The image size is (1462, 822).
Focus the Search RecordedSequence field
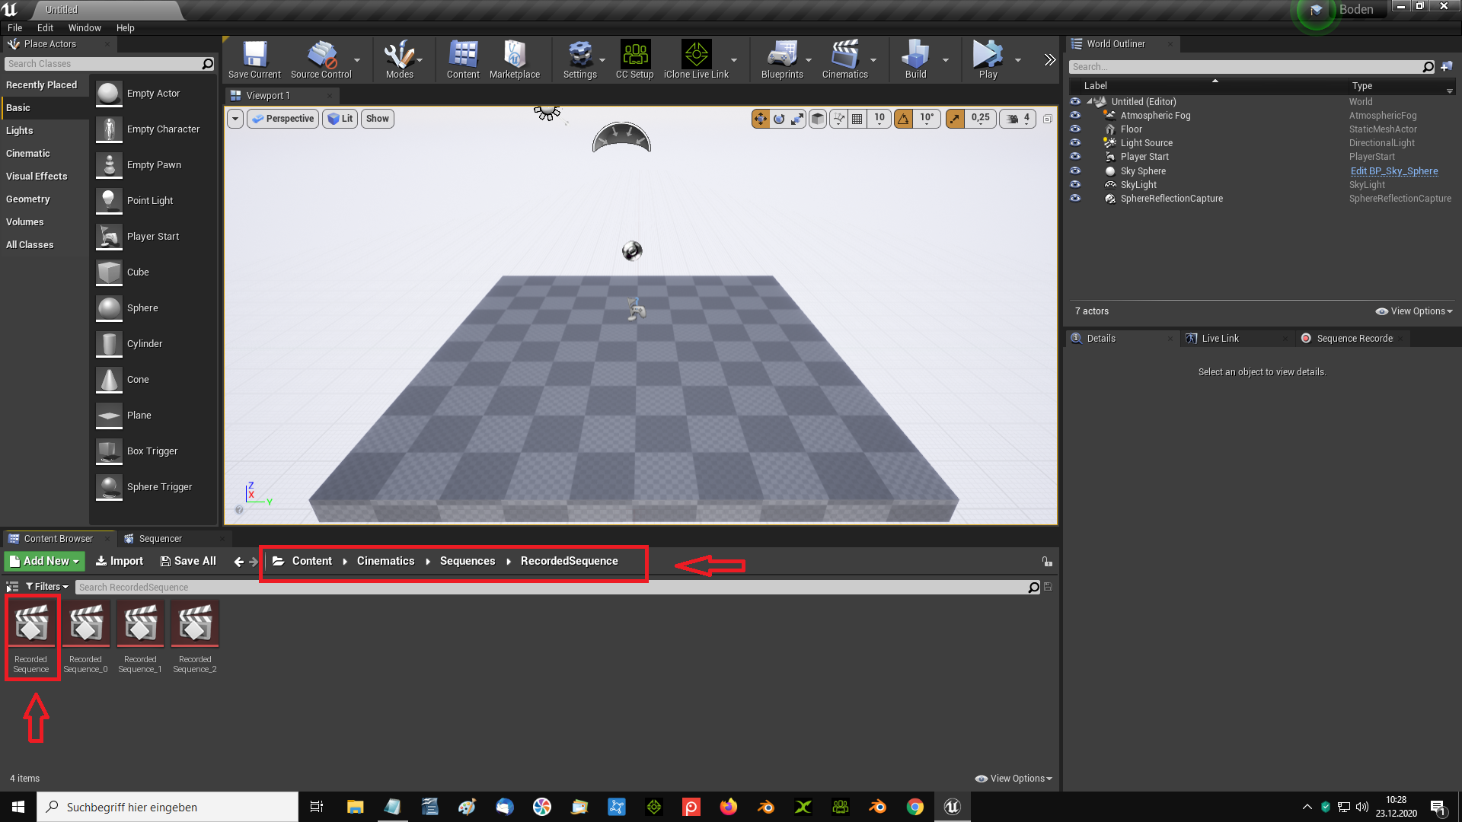click(x=553, y=588)
